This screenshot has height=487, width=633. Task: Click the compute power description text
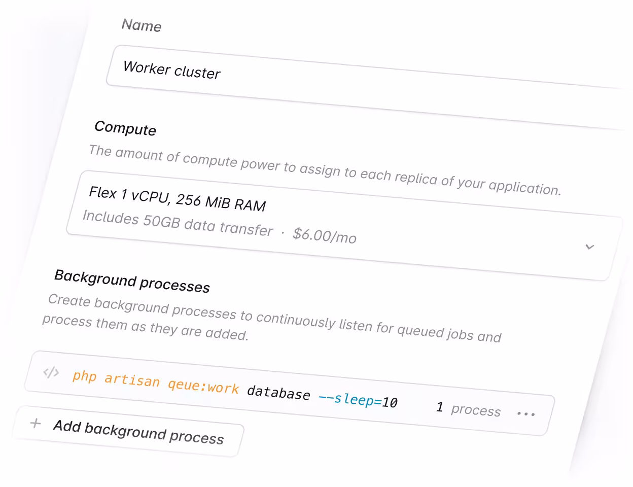point(325,169)
